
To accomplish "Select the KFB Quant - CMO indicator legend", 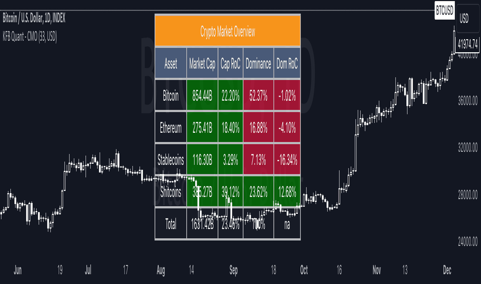I will [30, 37].
